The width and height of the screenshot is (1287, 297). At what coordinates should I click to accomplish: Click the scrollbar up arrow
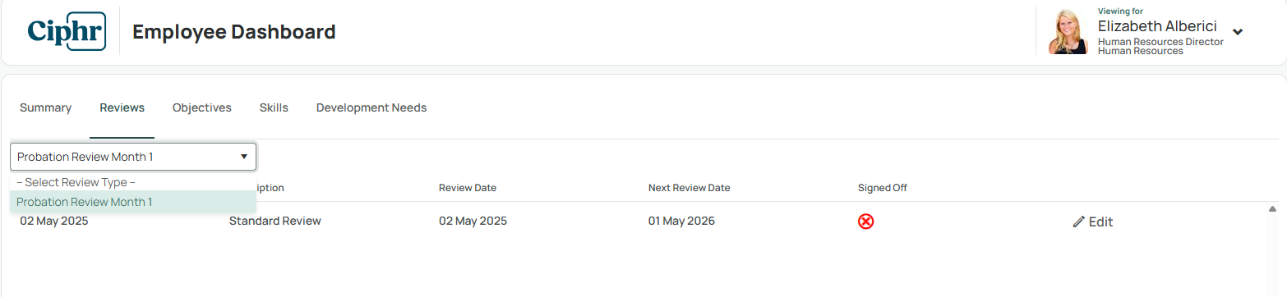tap(1272, 208)
